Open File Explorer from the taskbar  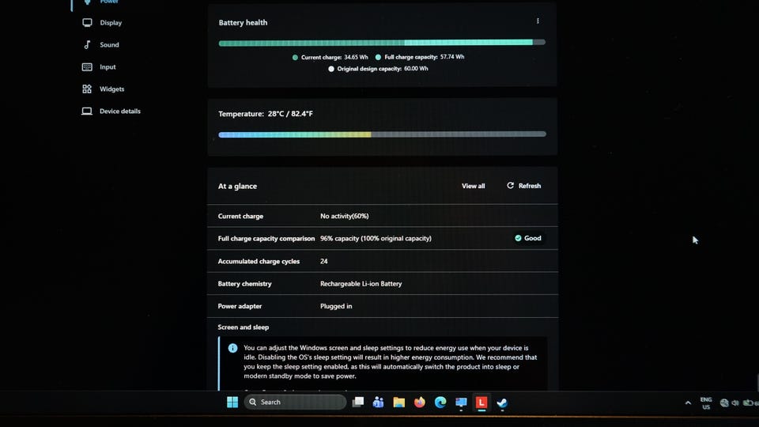click(398, 402)
